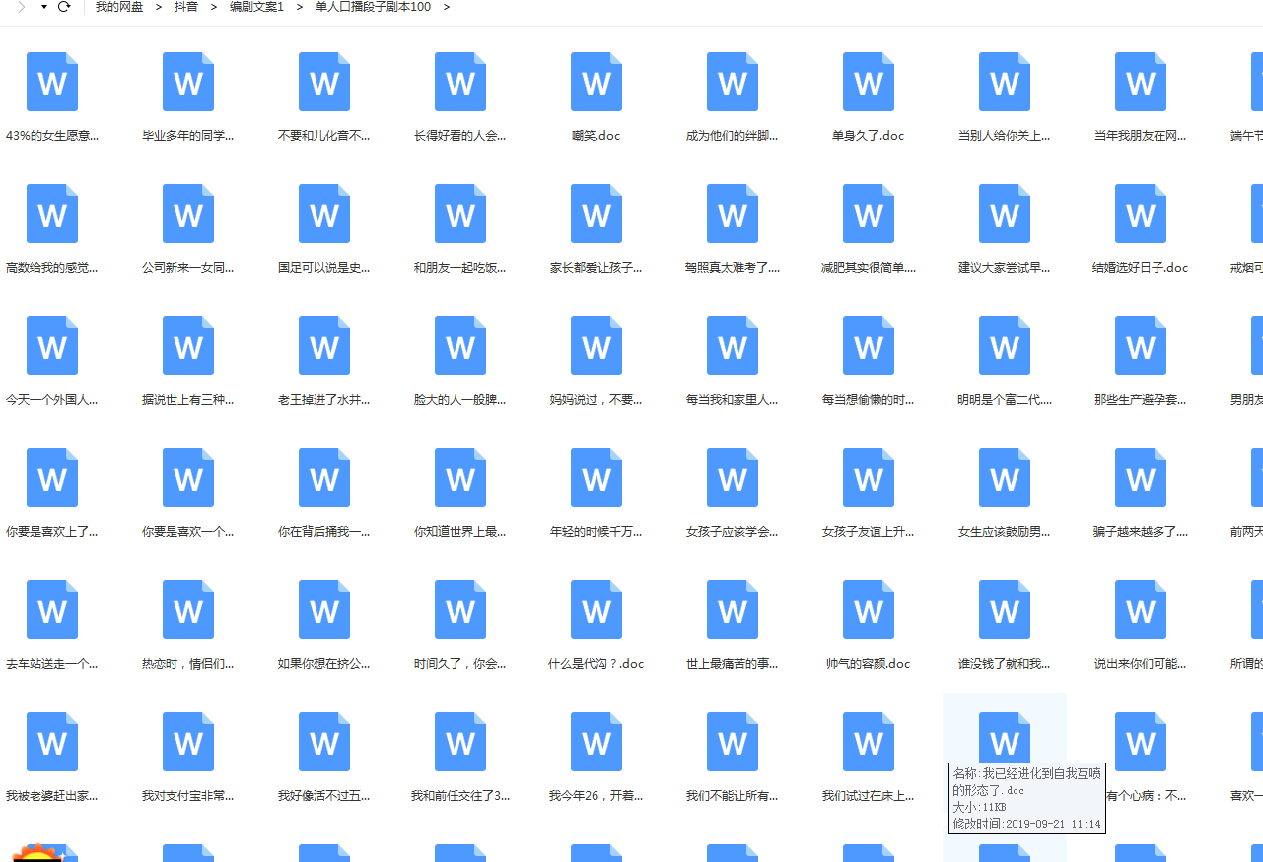Select the Word file icon for 国足可以说是史
This screenshot has width=1263, height=862.
(x=324, y=214)
